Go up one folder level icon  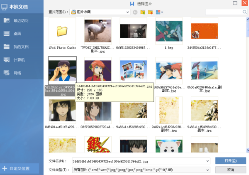click(143, 12)
